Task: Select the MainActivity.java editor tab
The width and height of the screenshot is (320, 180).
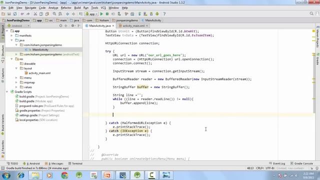Action: [100, 25]
